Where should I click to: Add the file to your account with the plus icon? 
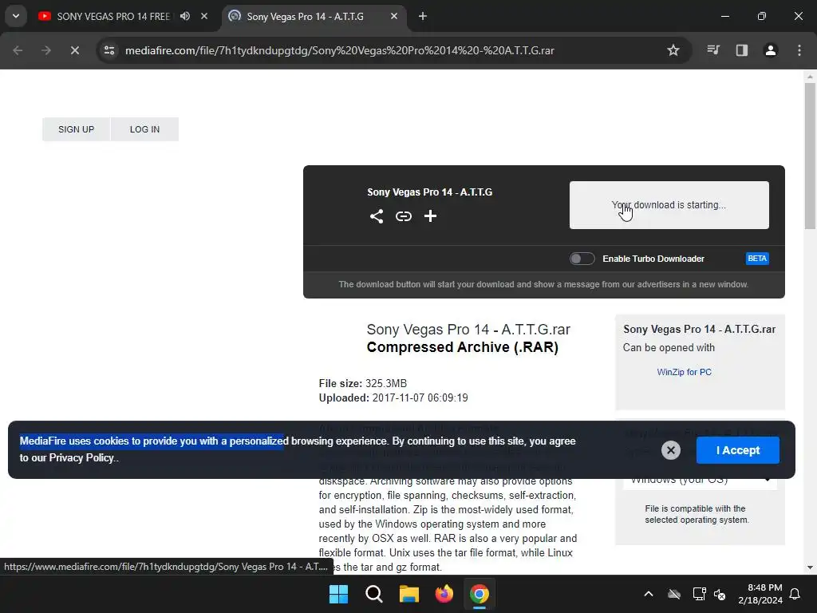coord(430,216)
